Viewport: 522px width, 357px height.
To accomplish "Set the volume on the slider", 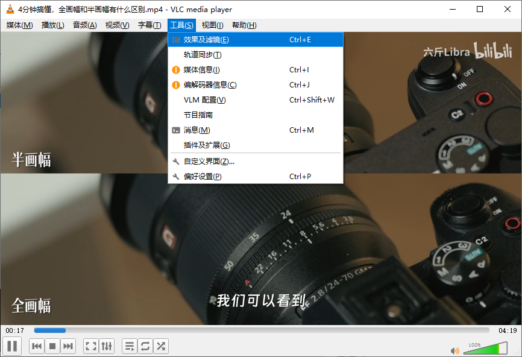I will tap(486, 349).
